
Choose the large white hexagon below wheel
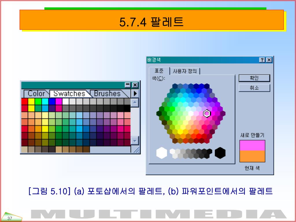162,153
